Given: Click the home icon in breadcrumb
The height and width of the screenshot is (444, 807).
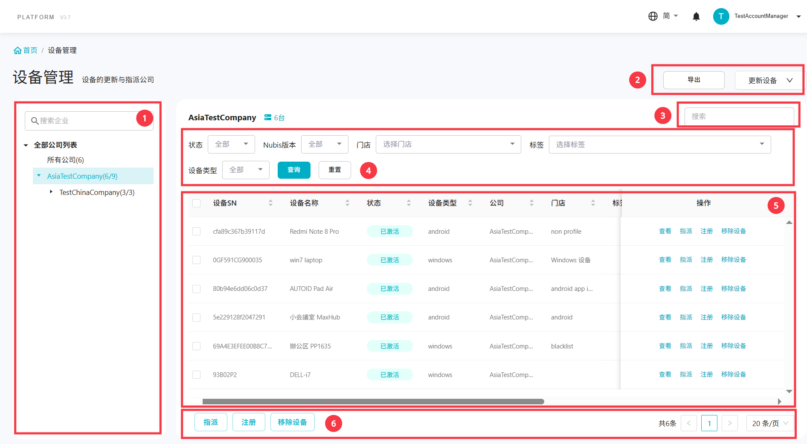Looking at the screenshot, I should [17, 50].
